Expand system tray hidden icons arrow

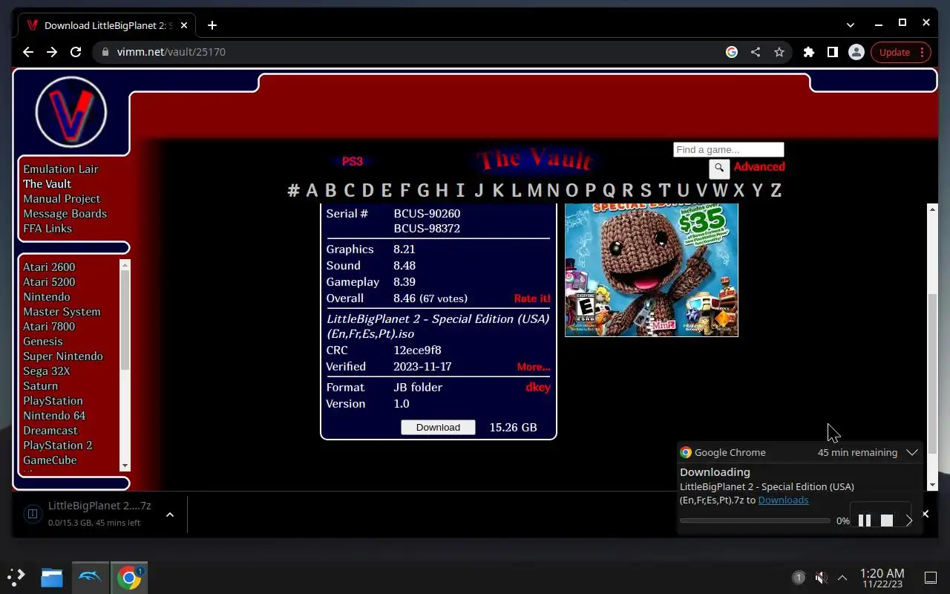842,578
